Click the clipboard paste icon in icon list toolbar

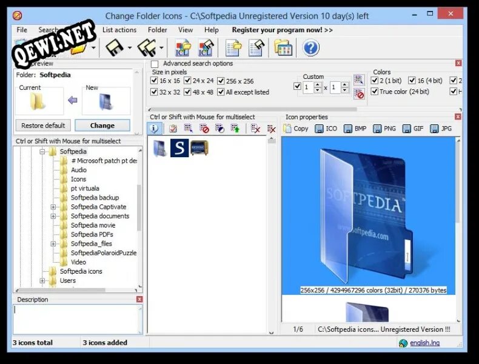173,129
